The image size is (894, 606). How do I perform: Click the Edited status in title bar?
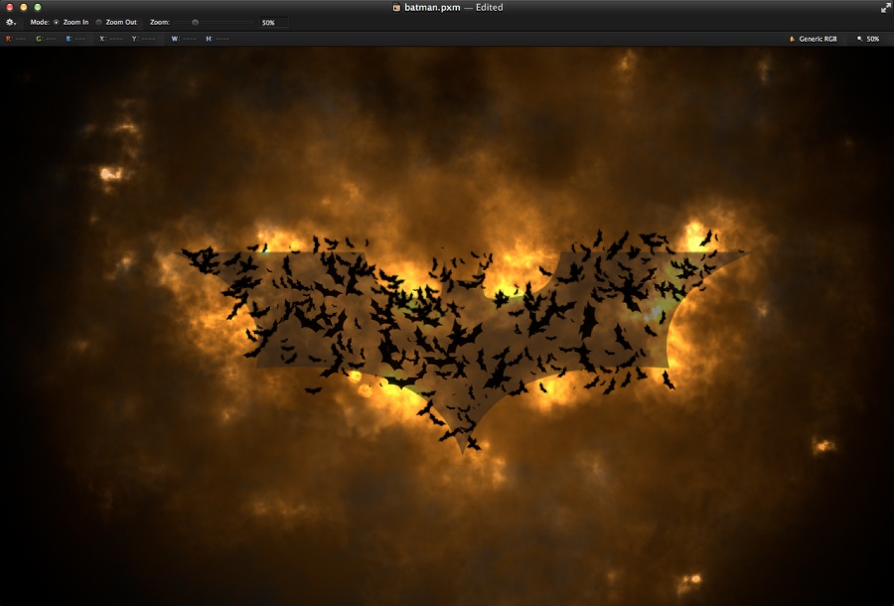(x=489, y=7)
